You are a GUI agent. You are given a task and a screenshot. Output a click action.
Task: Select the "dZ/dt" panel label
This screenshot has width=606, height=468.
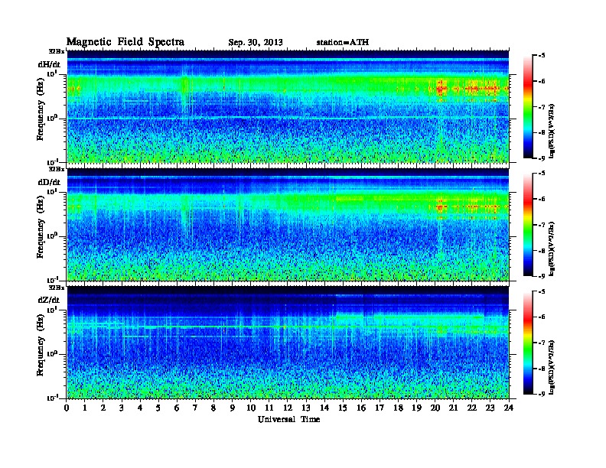tap(49, 300)
